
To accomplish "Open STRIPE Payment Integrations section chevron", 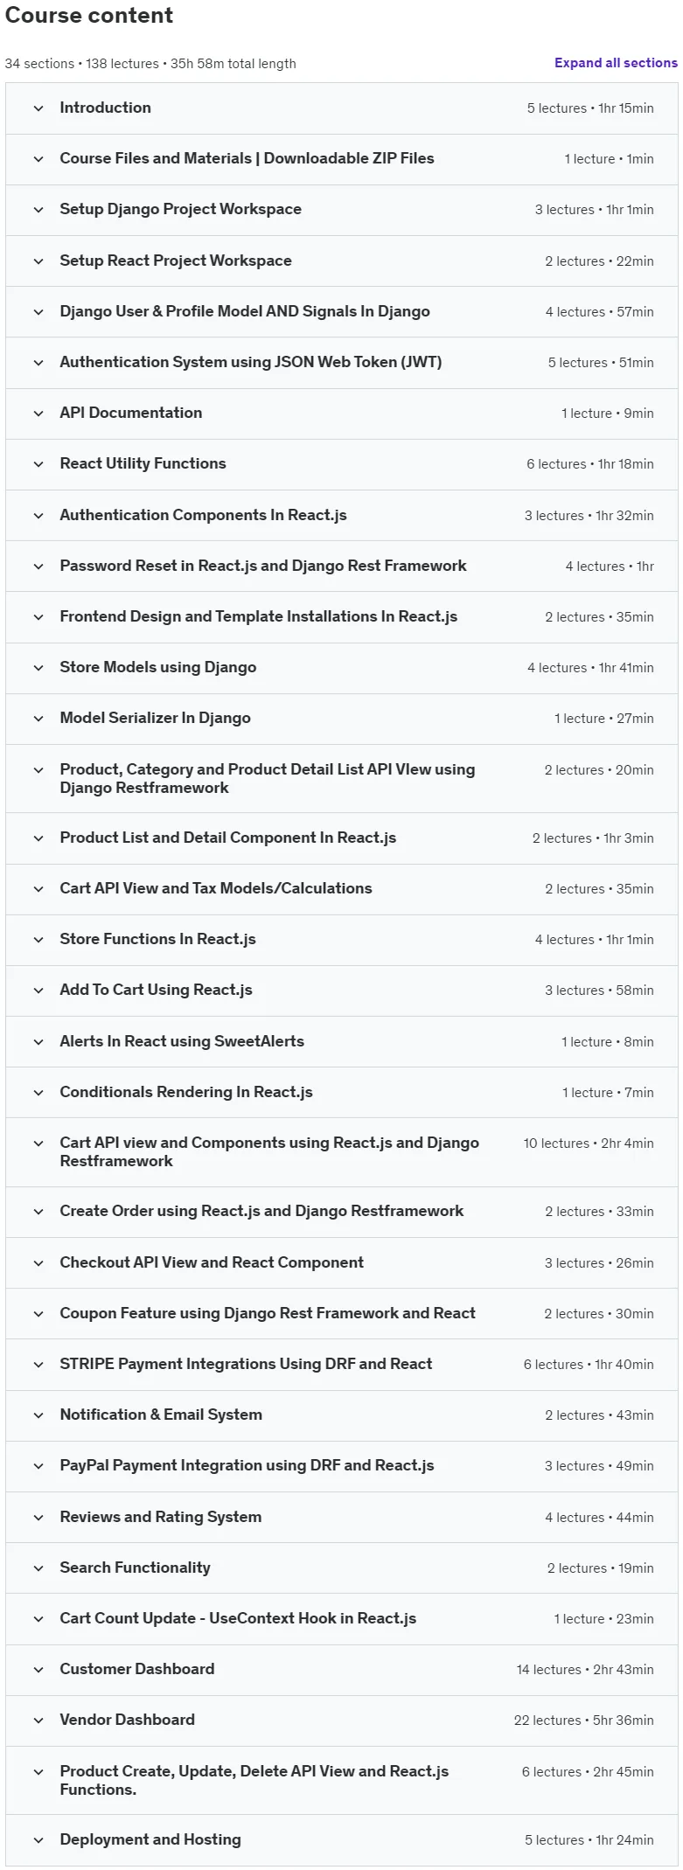I will tap(38, 1365).
